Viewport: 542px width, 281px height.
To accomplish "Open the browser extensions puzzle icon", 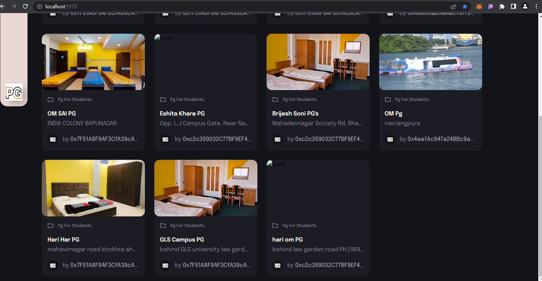I will pyautogui.click(x=502, y=6).
